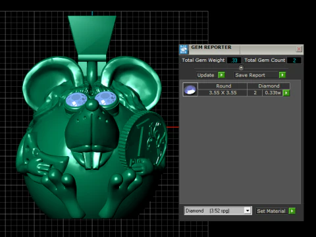Image resolution: width=316 pixels, height=237 pixels.
Task: Click green arrow beside Set Material
Action: point(292,211)
